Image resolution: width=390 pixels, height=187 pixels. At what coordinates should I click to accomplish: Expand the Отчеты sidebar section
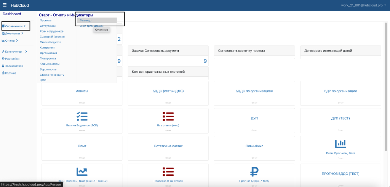[x=10, y=40]
